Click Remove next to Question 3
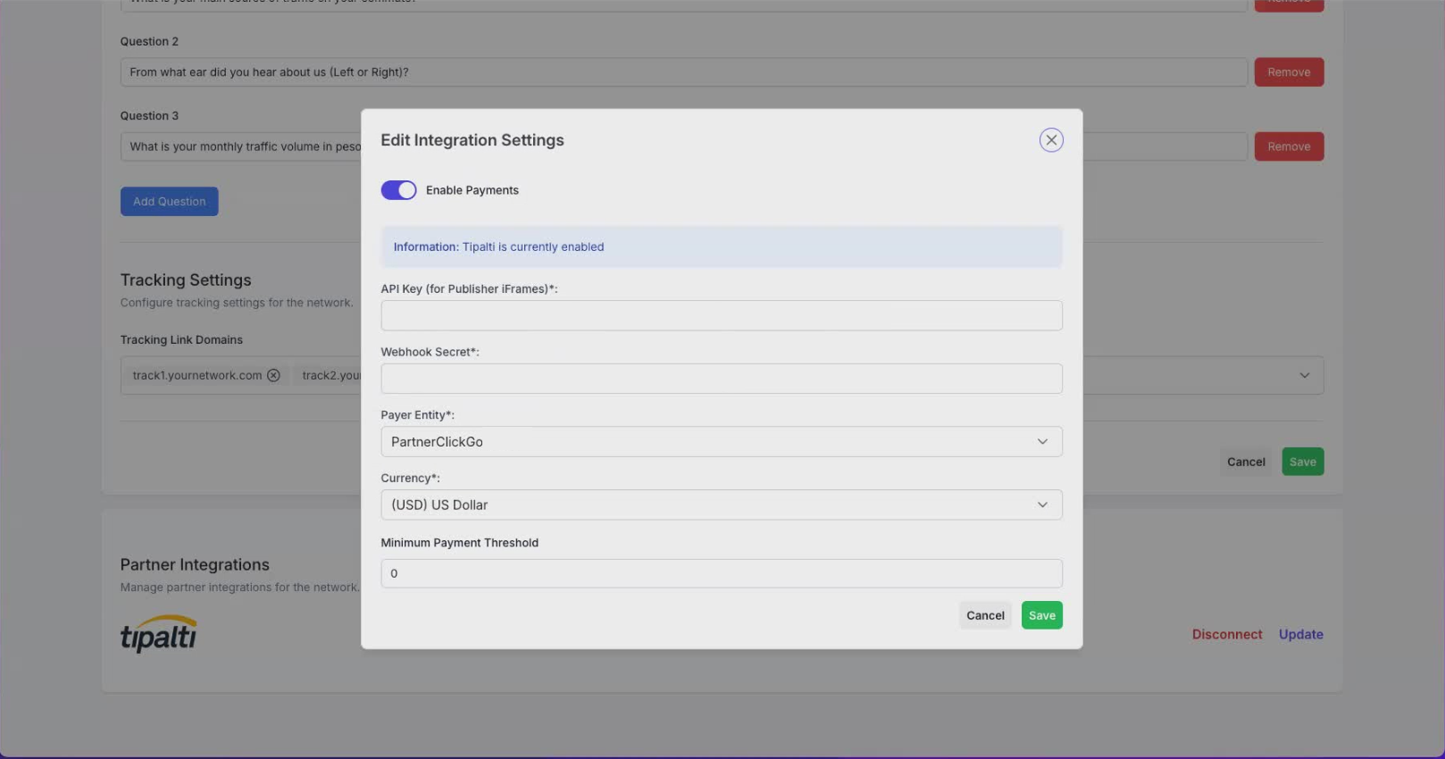 pyautogui.click(x=1288, y=146)
